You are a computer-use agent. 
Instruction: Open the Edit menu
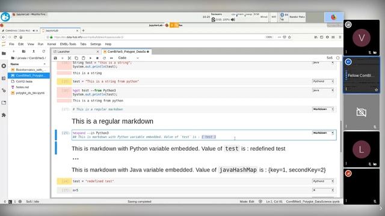(x=21, y=44)
